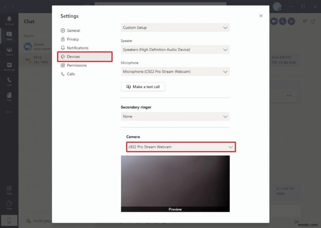This screenshot has height=228, width=321.
Task: Open Calls icon in Teams sidebar
Action: (9, 82)
